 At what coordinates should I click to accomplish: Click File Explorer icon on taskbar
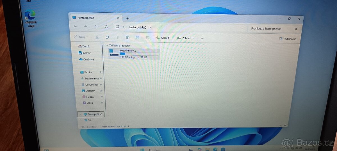click(x=207, y=149)
